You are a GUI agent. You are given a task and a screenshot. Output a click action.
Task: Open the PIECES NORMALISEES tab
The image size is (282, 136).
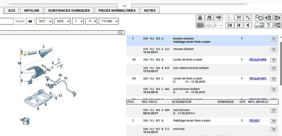[x=117, y=10]
